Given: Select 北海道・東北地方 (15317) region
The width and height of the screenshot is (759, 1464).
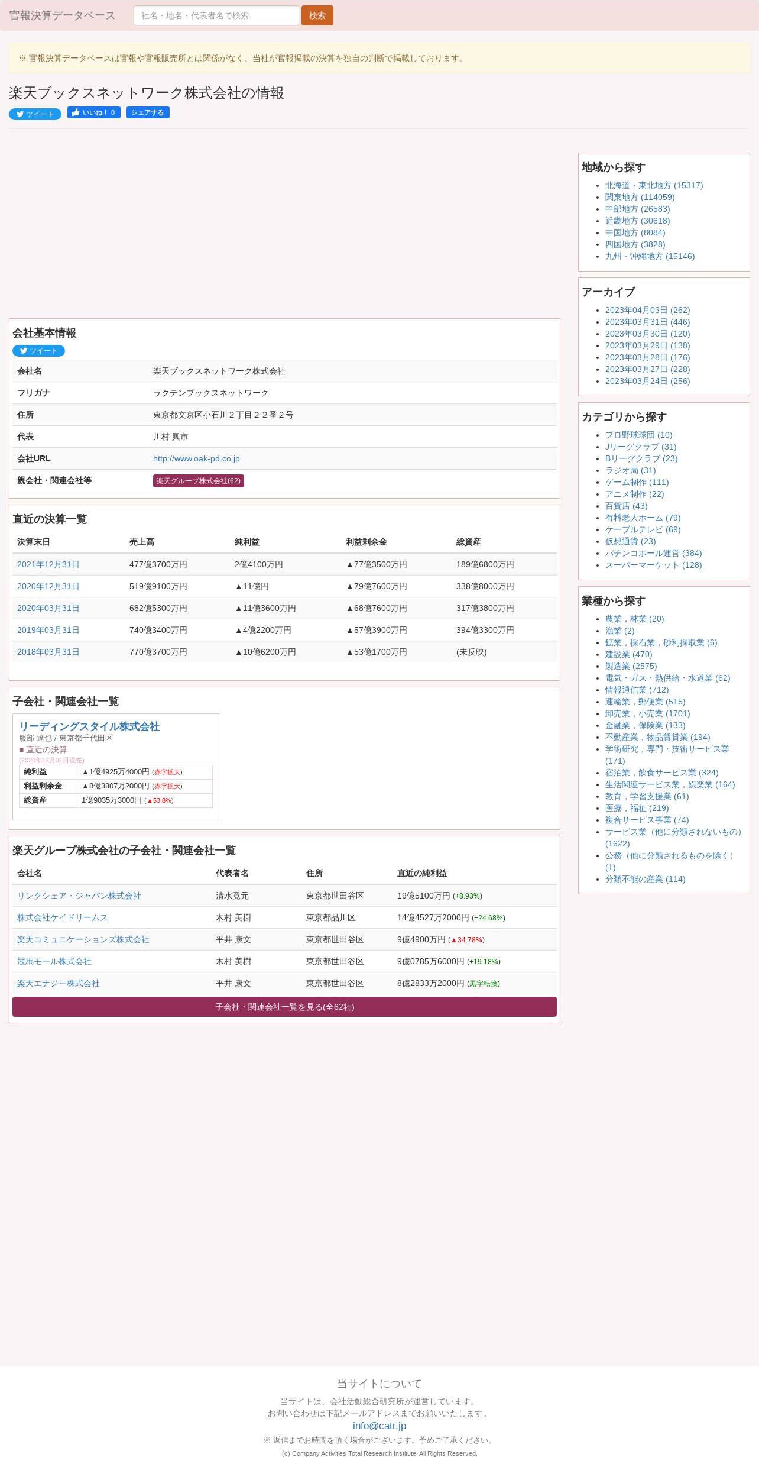Looking at the screenshot, I should coord(654,185).
